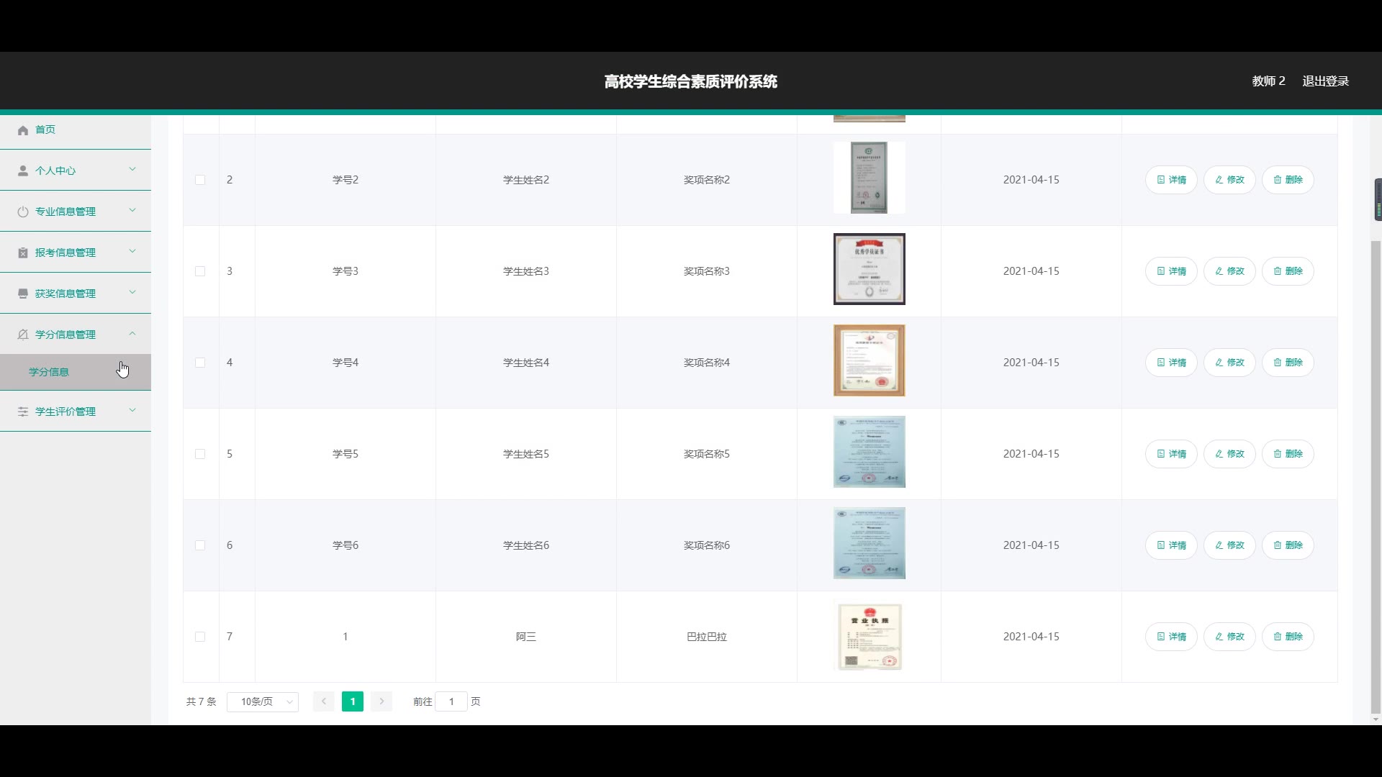
Task: Click the home icon beside 首页
Action: click(23, 130)
